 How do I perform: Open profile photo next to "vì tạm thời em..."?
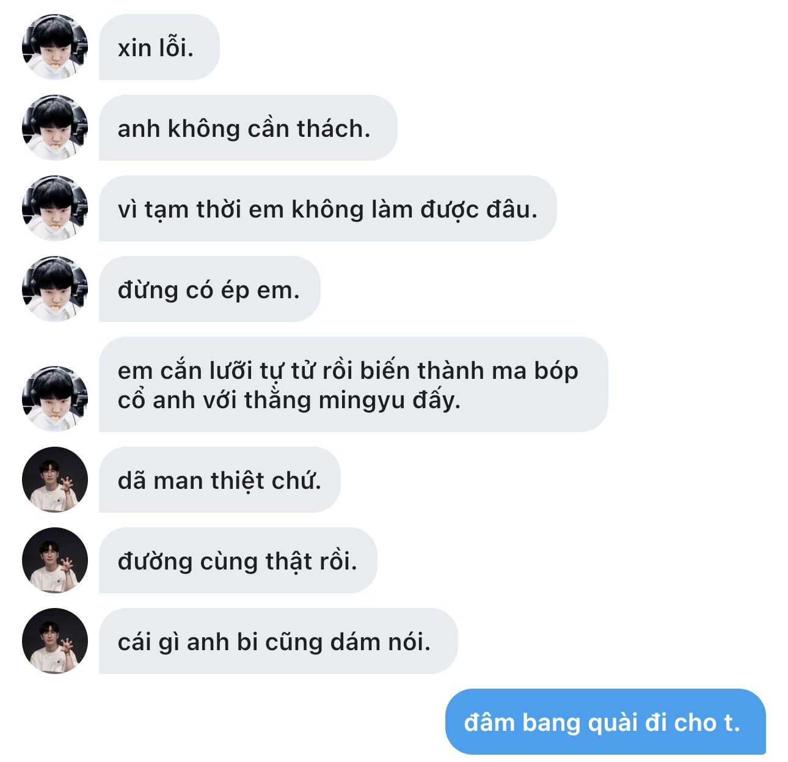[x=55, y=208]
